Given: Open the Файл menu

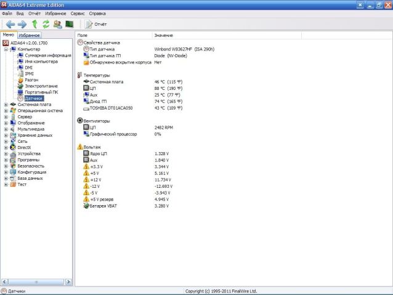Looking at the screenshot, I should coord(7,14).
